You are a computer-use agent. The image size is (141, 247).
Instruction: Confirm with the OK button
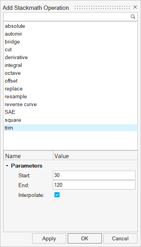click(85, 238)
